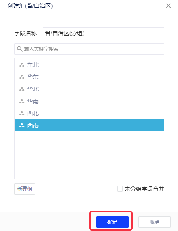Enable the 未分组字段合并 checkbox
The width and height of the screenshot is (178, 231).
coord(120,189)
